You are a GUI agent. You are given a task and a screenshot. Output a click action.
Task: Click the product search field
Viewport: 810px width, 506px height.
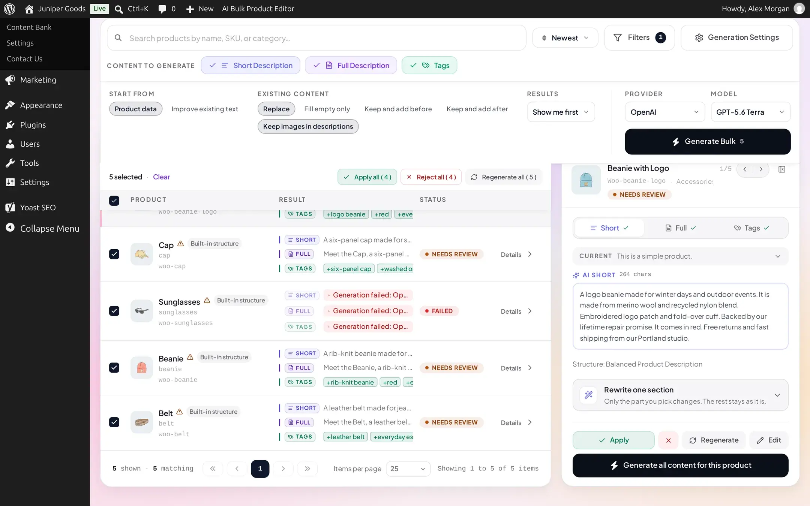click(316, 38)
